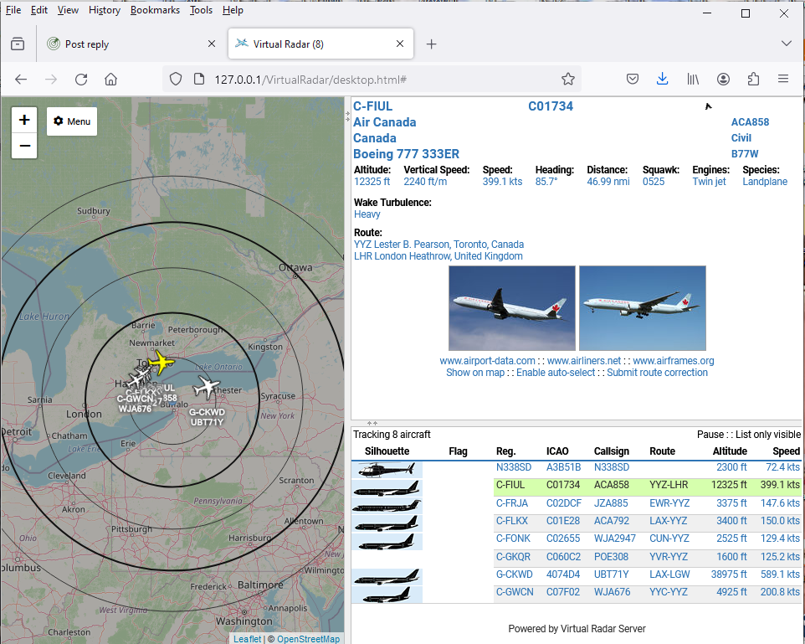Reload the Virtual Radar page

click(81, 80)
